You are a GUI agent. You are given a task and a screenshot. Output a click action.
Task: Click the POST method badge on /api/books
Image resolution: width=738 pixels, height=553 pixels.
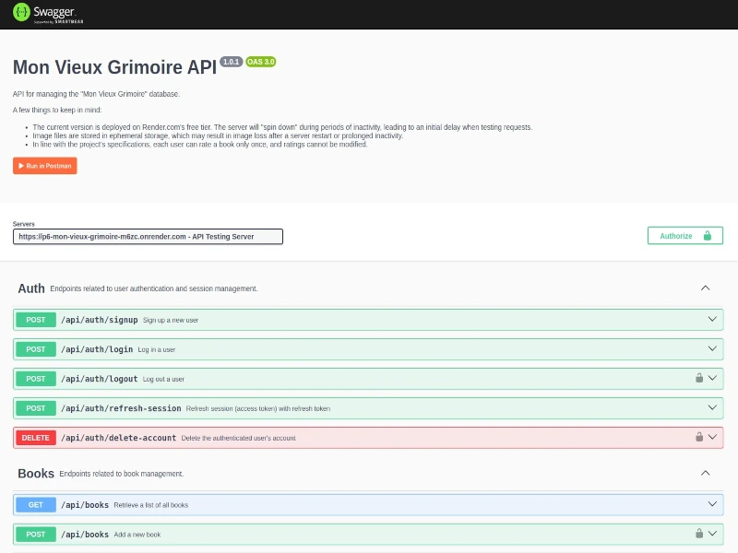point(35,534)
